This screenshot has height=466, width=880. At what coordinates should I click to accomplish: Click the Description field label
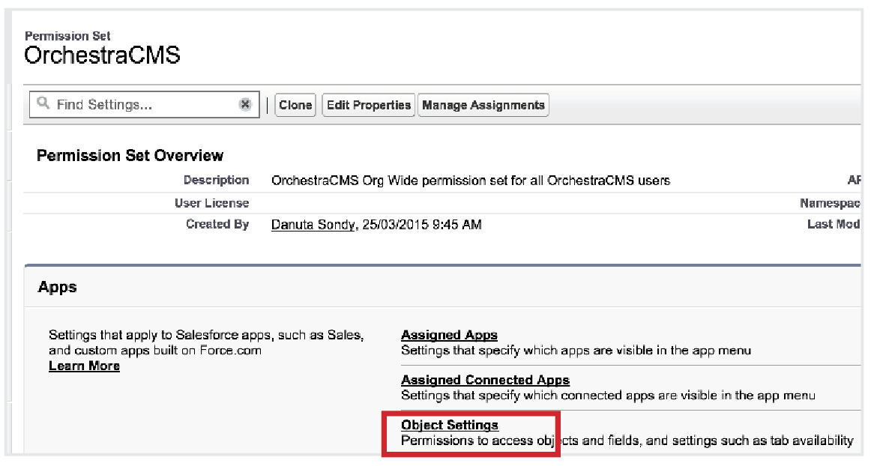[216, 181]
